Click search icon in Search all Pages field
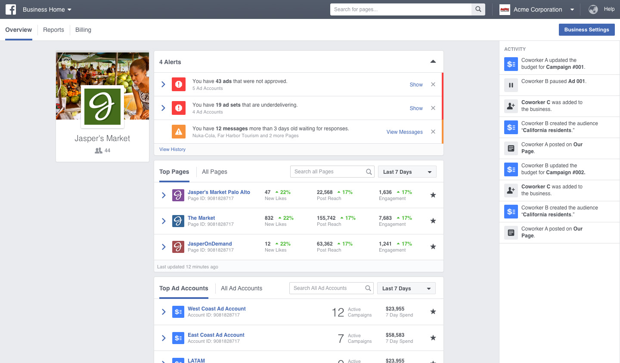 [369, 172]
